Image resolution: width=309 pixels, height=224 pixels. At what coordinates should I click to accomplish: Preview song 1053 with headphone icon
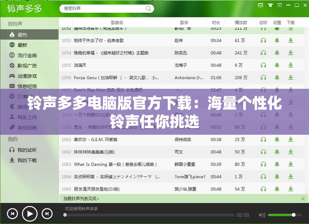click(x=263, y=40)
